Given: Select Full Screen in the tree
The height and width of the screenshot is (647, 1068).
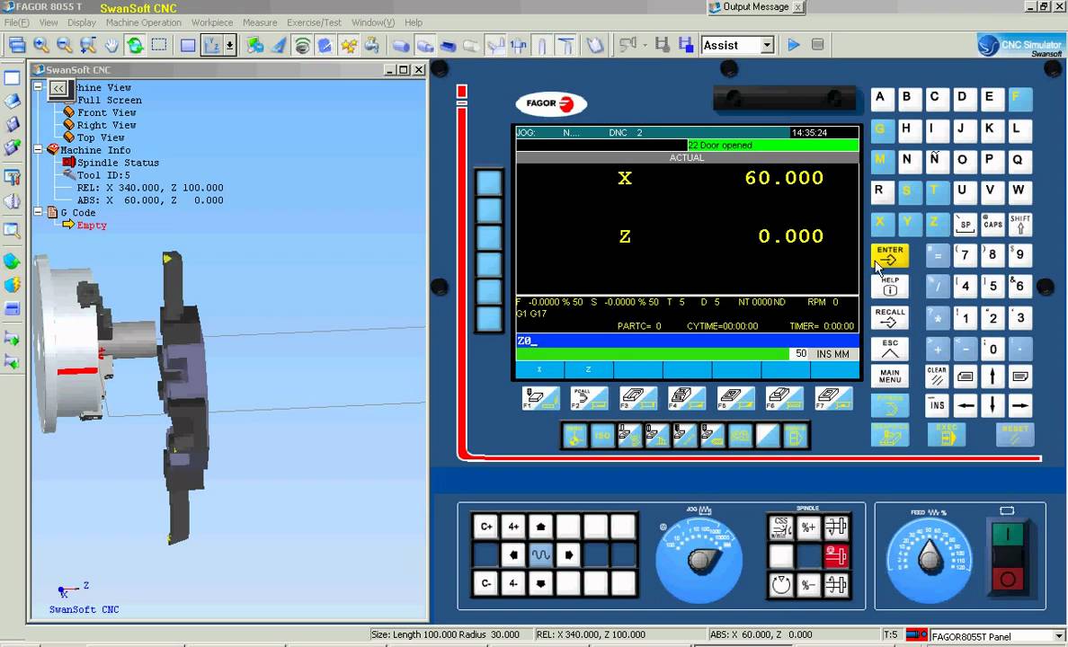Looking at the screenshot, I should point(109,100).
